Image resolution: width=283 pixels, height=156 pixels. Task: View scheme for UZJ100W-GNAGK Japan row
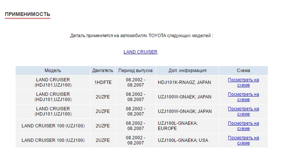pyautogui.click(x=243, y=111)
